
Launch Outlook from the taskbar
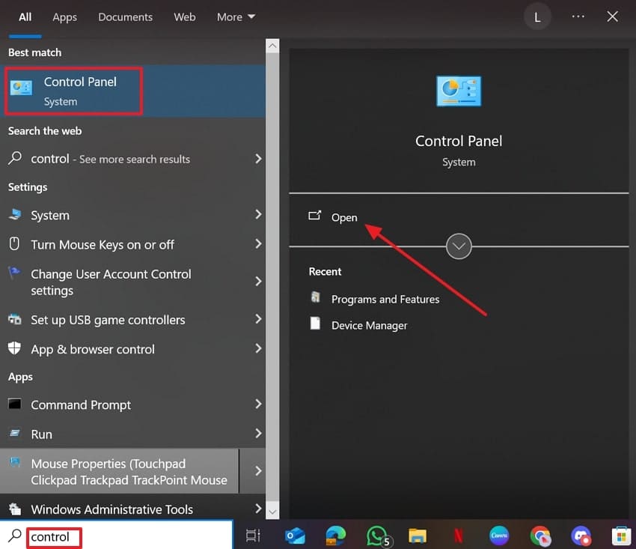coord(295,536)
